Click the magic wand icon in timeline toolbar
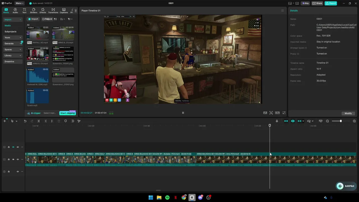359x202 pixels. [x=79, y=121]
